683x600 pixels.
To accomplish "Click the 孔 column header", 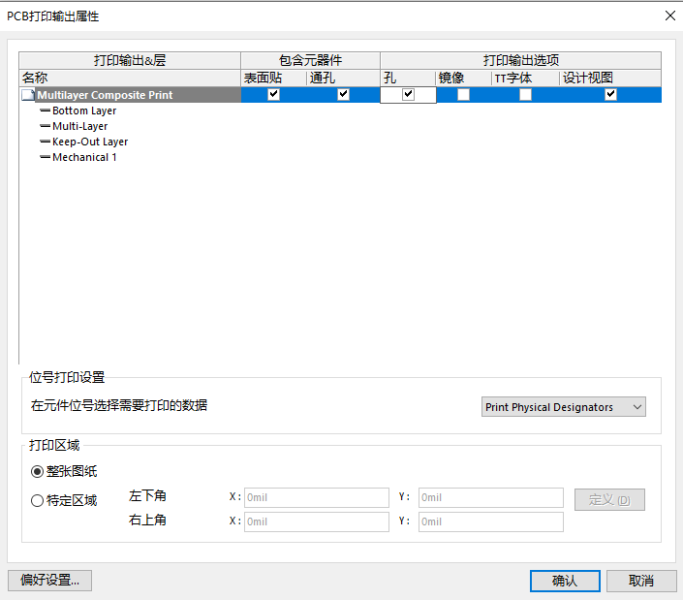I will coord(408,78).
